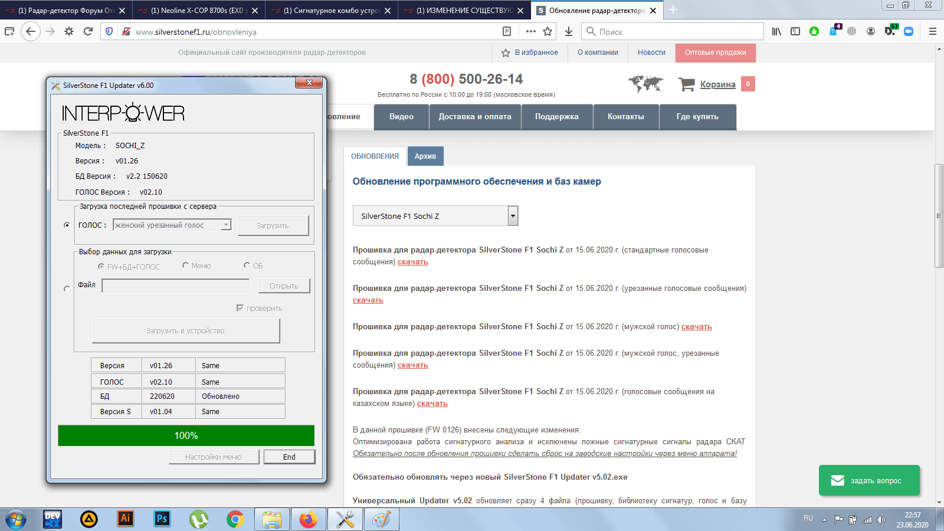Screen dimensions: 944x531
Task: Switch to the Радар-детектор Форум tab
Action: (66, 11)
